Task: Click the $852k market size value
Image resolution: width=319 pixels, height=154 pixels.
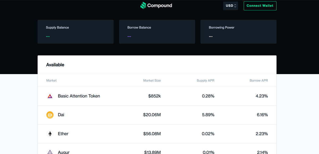Action: click(154, 96)
